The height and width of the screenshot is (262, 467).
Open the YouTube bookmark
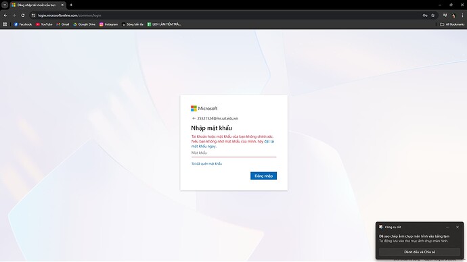click(x=44, y=24)
